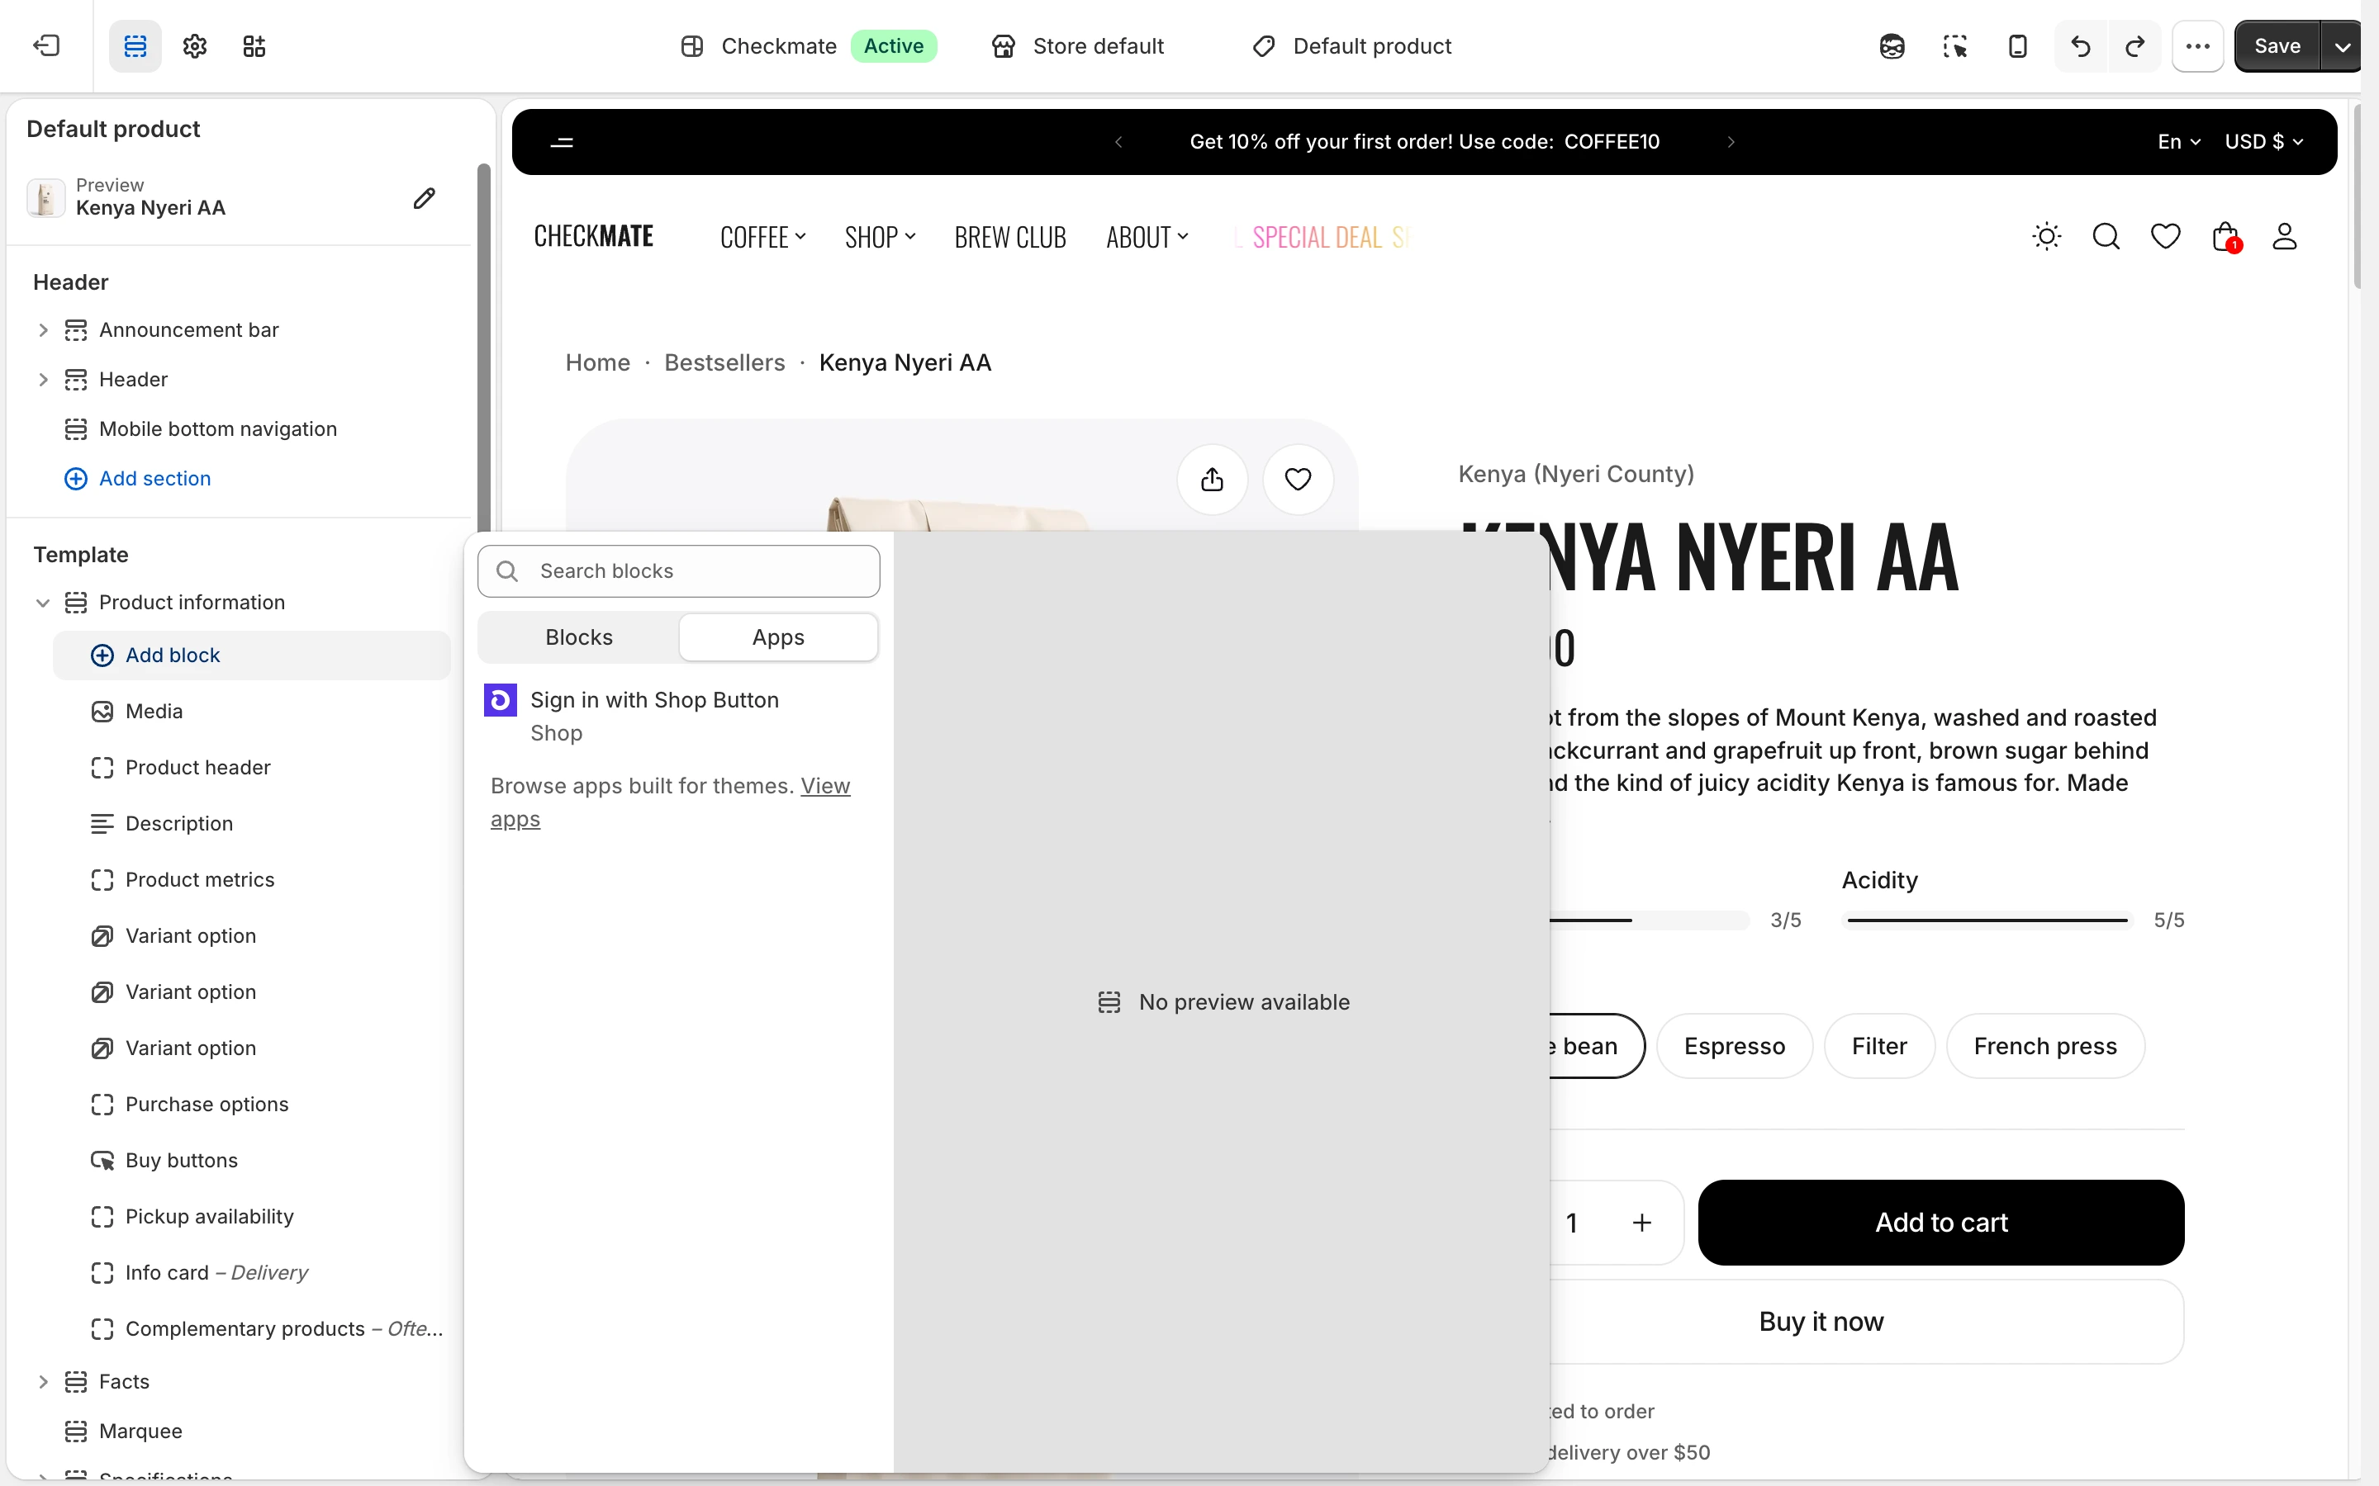Viewport: 2379px width, 1486px height.
Task: Select the French press option
Action: click(x=2044, y=1046)
